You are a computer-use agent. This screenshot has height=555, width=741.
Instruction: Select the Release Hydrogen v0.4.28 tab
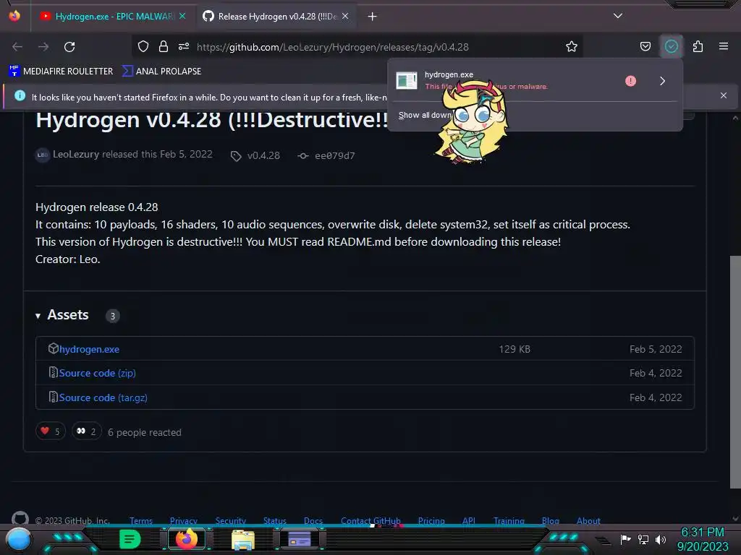tap(277, 17)
